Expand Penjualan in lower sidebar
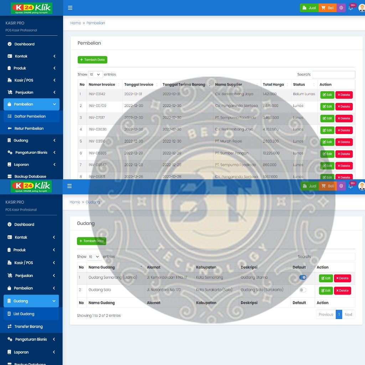365x365 pixels. click(31, 276)
